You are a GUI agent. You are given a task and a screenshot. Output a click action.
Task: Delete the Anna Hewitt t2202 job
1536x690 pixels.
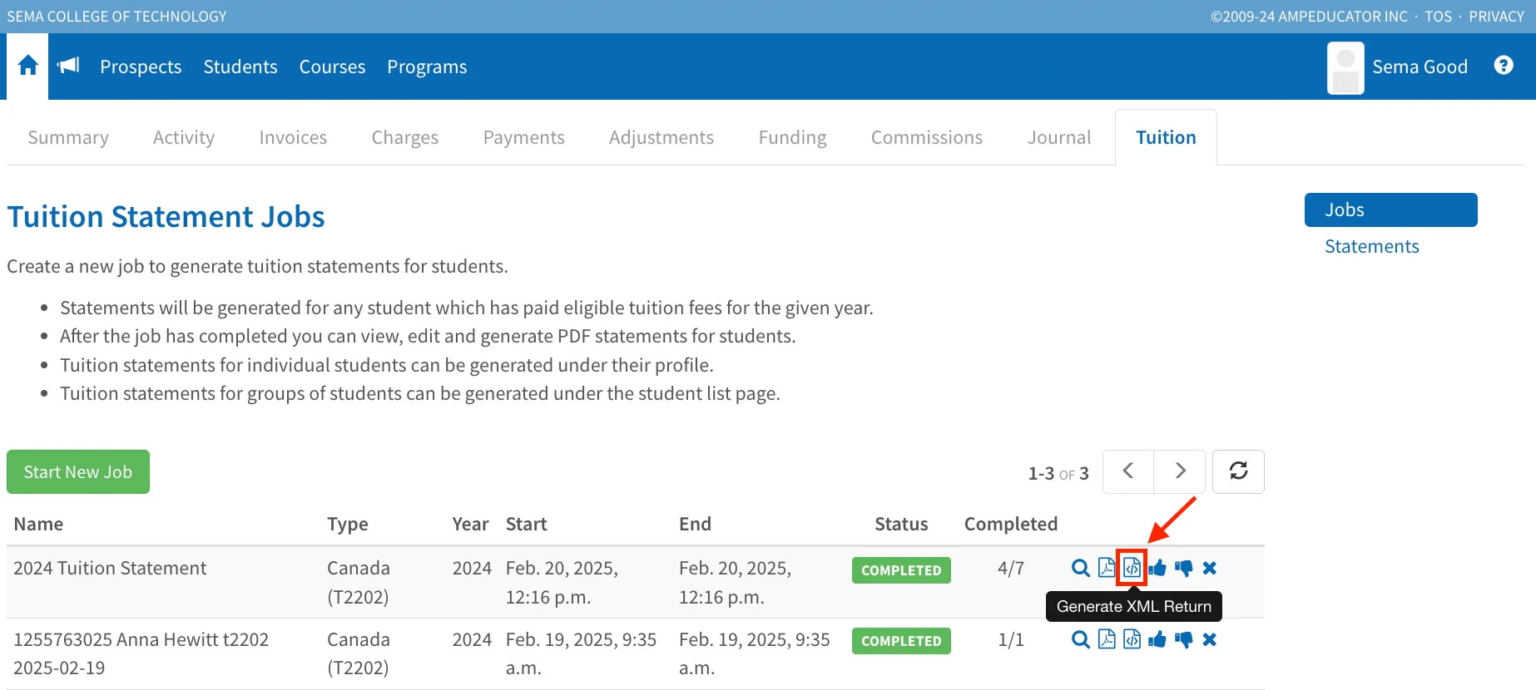(x=1210, y=639)
